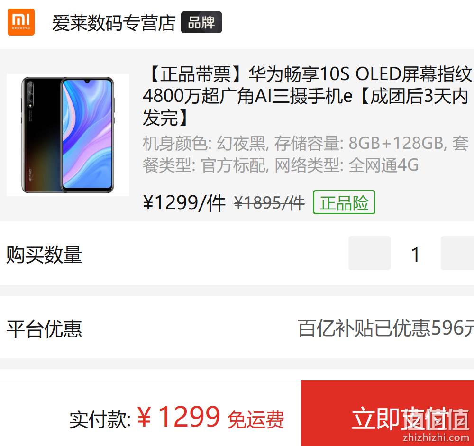The image size is (474, 446).
Task: Open the Huawei phone product thumbnail
Action: [68, 135]
